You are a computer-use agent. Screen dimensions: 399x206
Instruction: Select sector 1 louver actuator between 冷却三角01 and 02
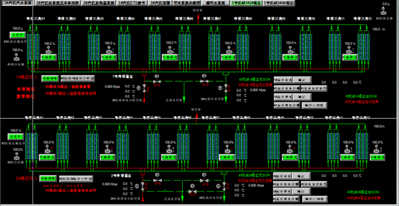click(48, 50)
